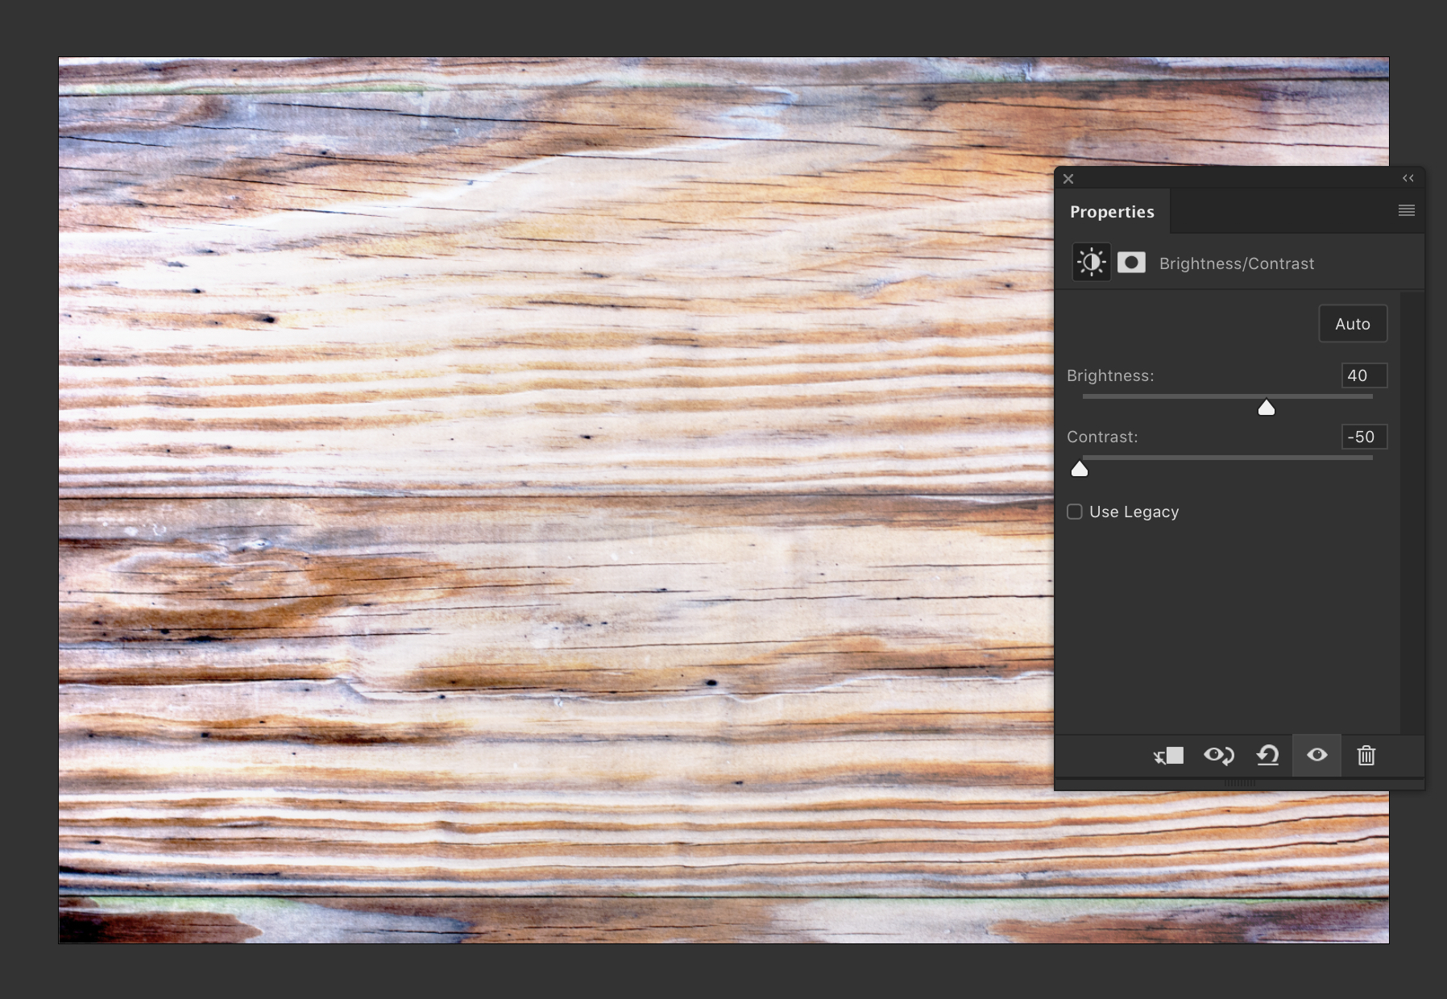Screen dimensions: 1447x999
Task: Open the Properties panel flyout menu
Action: click(1407, 210)
